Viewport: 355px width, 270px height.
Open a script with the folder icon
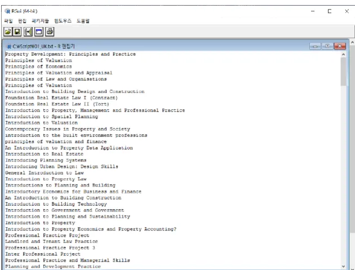tap(8, 32)
